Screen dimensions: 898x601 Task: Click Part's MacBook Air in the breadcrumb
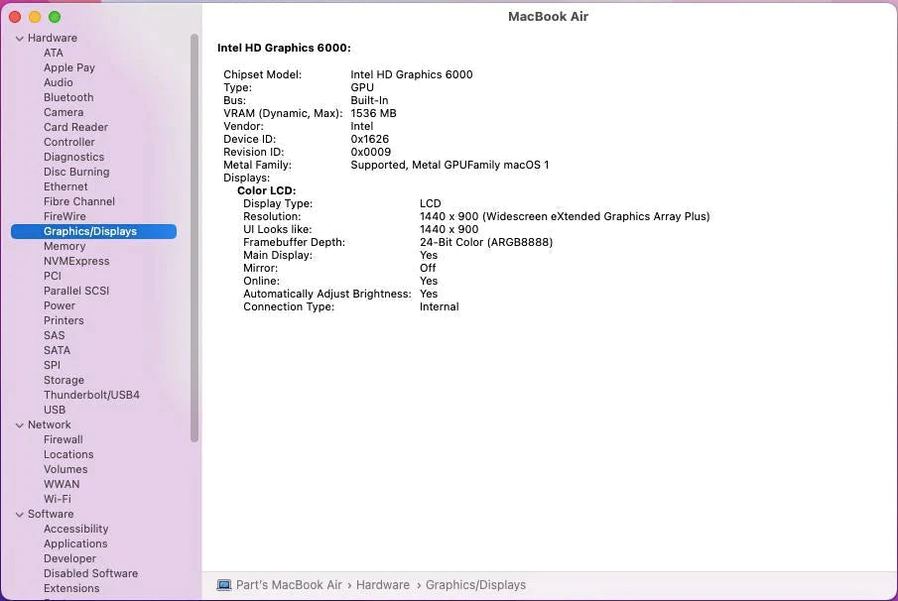click(289, 584)
